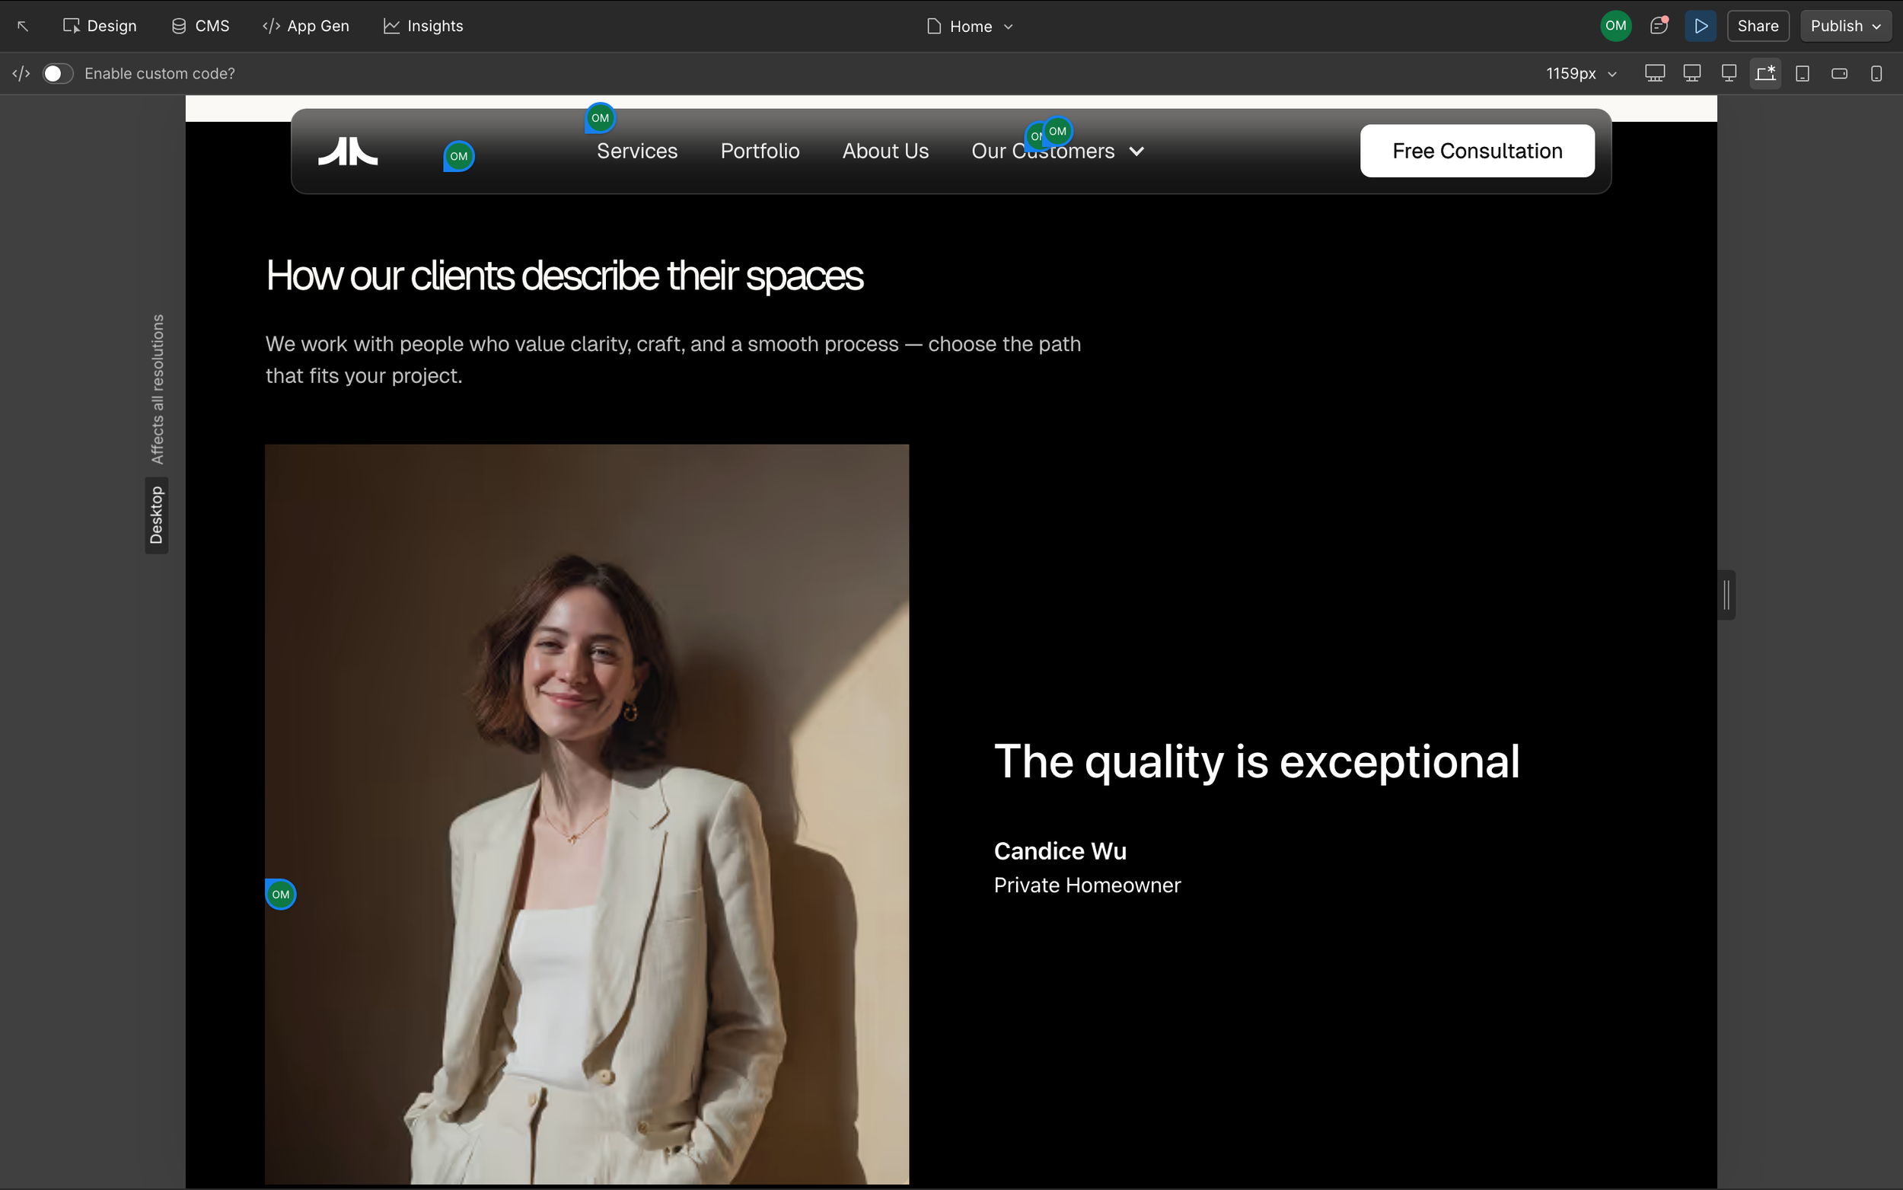Click the back arrow in top-left corner
The image size is (1903, 1190).
click(x=23, y=26)
